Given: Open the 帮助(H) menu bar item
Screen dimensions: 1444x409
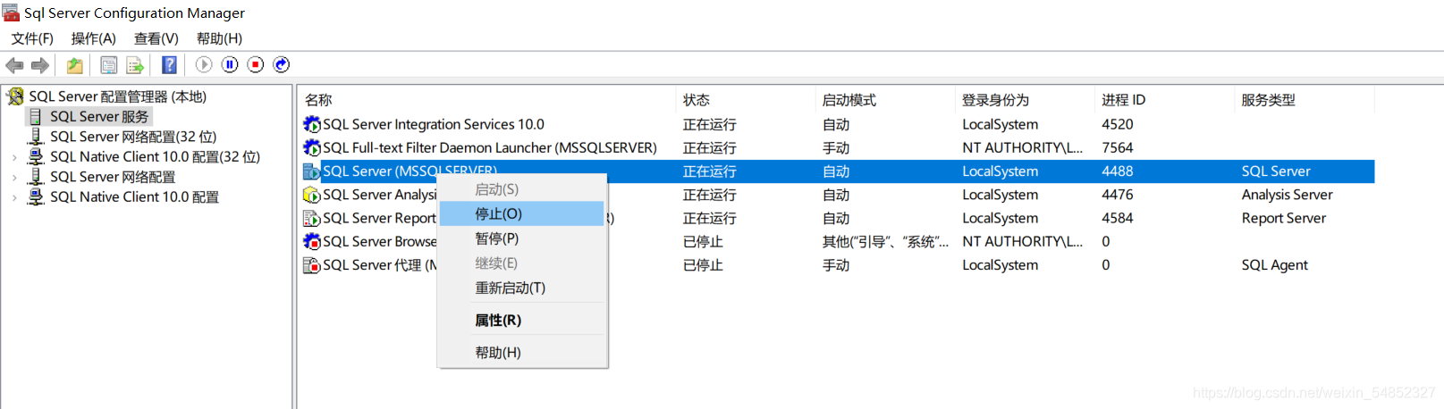Looking at the screenshot, I should click(219, 38).
